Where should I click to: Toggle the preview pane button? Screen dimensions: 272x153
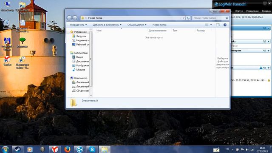[x=218, y=25]
